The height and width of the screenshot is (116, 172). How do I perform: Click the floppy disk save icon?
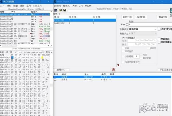65,10
